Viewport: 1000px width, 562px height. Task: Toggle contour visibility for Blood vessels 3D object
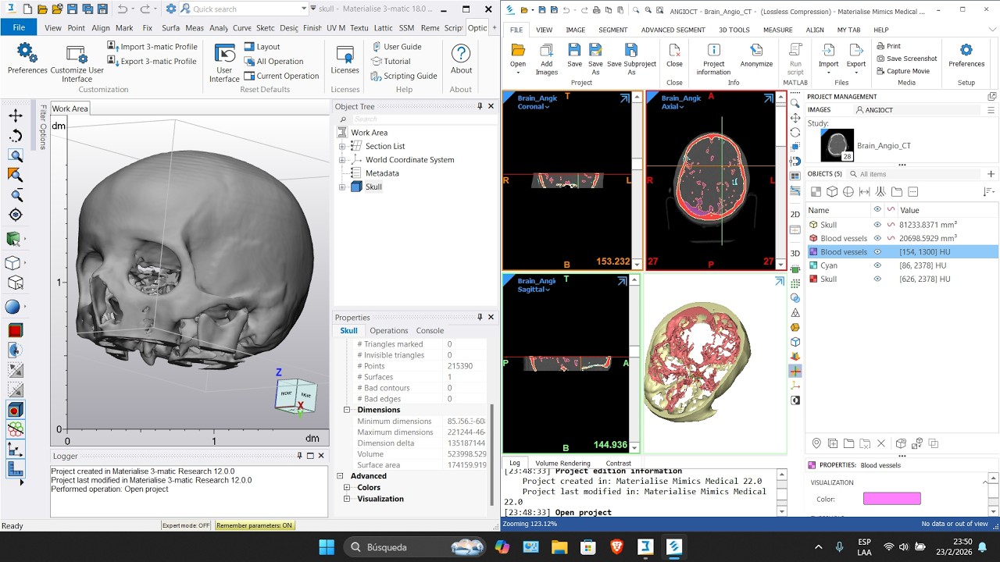(891, 238)
